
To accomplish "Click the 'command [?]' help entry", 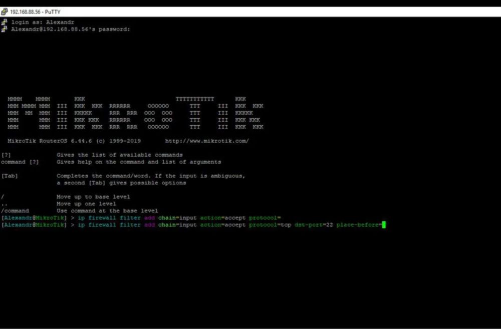I will click(x=20, y=162).
